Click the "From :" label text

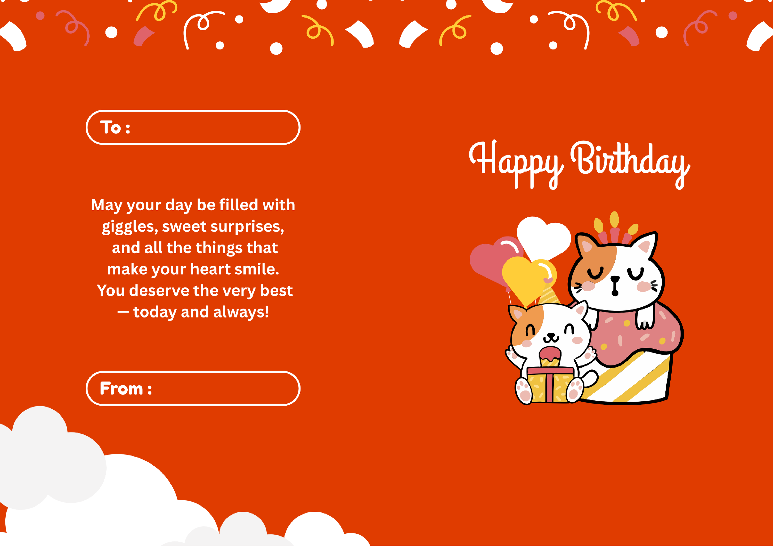126,388
